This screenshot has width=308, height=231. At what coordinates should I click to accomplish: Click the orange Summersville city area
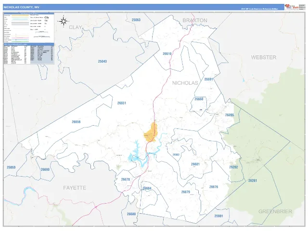click(151, 132)
